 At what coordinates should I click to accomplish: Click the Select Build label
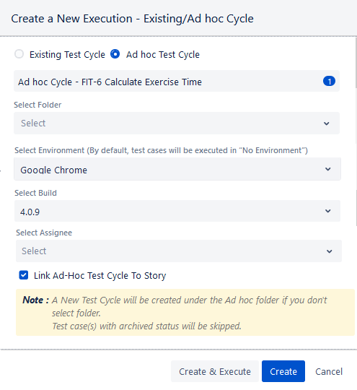click(35, 193)
